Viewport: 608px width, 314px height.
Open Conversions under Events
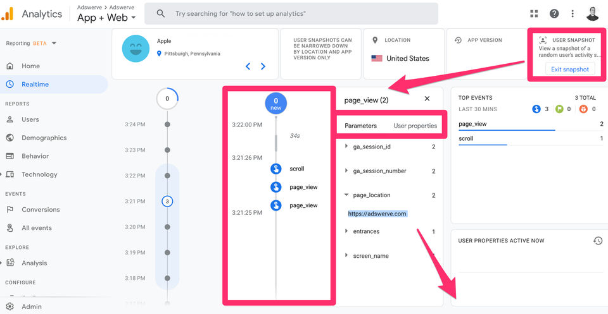(x=41, y=210)
